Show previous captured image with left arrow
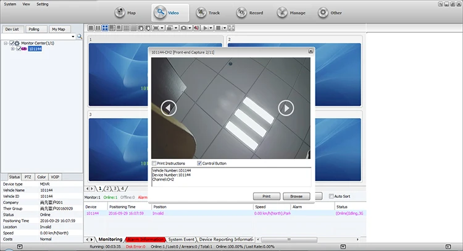This screenshot has width=463, height=251. (169, 108)
